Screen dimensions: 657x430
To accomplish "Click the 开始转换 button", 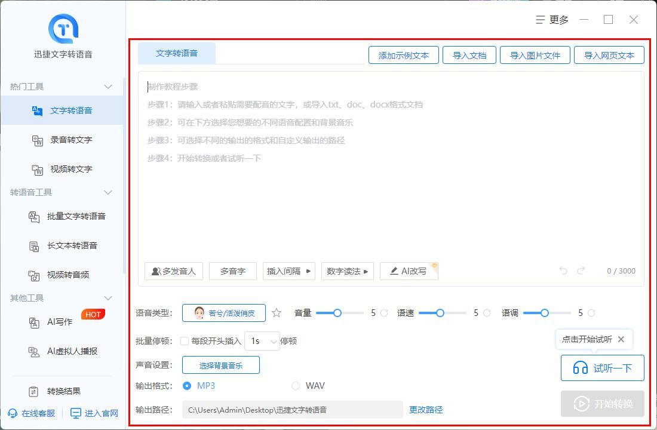I will (x=603, y=404).
